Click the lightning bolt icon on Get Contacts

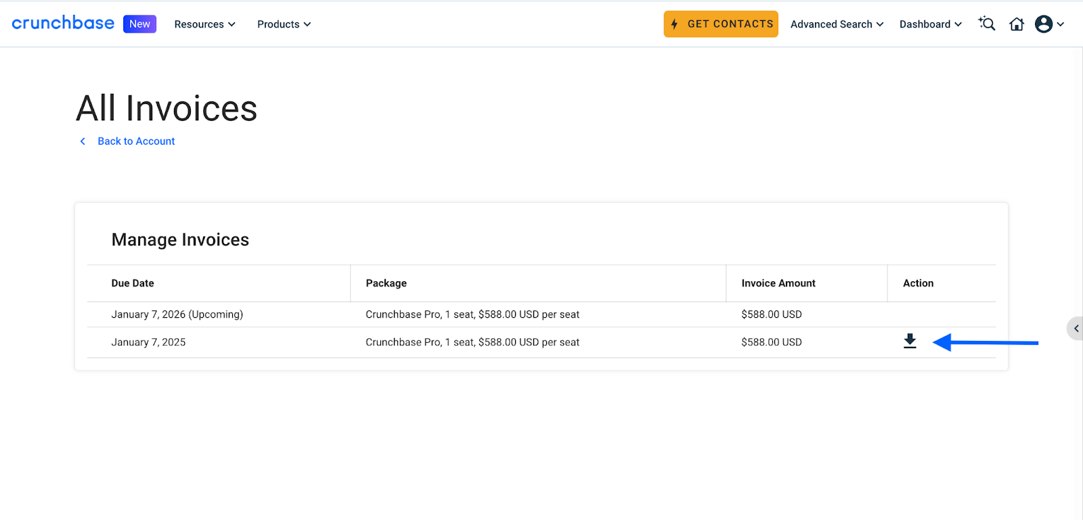pyautogui.click(x=674, y=24)
